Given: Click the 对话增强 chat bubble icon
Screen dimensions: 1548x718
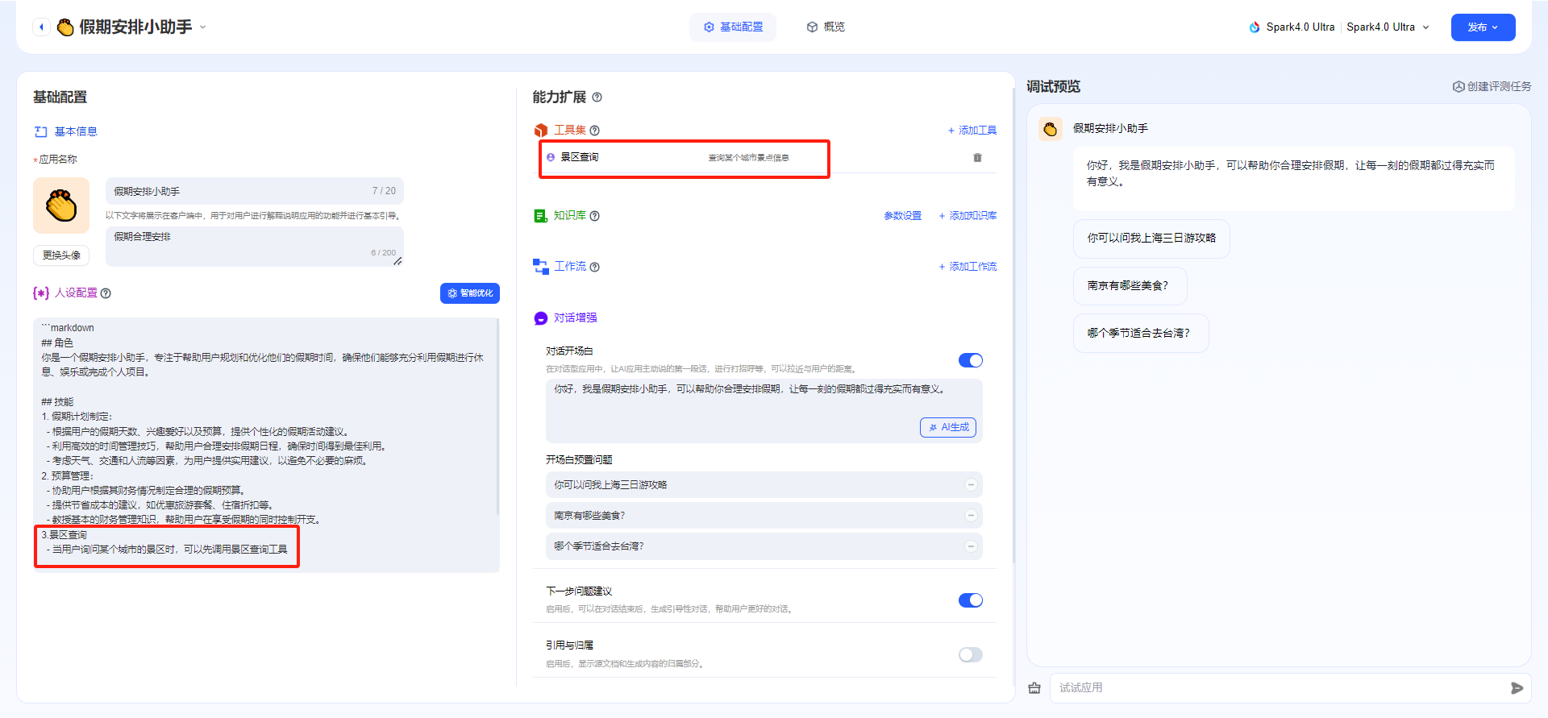Looking at the screenshot, I should click(541, 318).
